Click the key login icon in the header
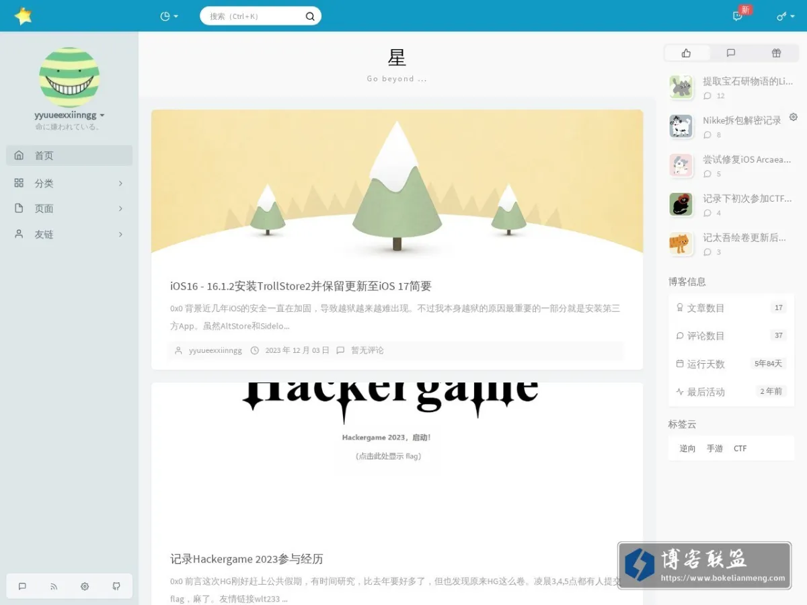This screenshot has height=605, width=807. coord(784,16)
